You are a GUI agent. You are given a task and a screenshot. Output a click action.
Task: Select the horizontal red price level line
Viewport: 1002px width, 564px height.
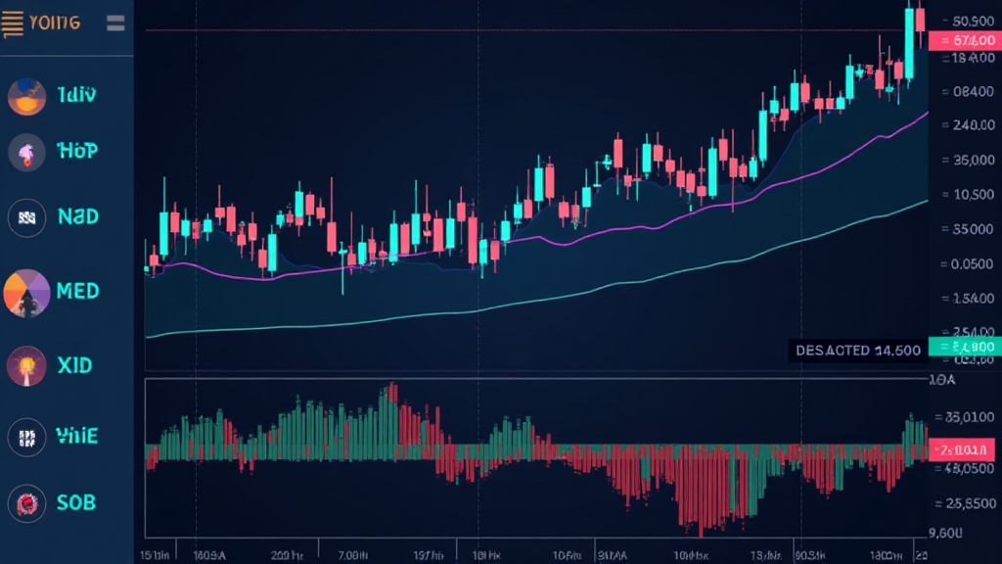(x=489, y=30)
